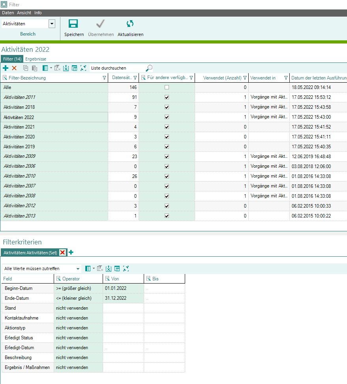The width and height of the screenshot is (347, 384).
Task: Change the operator for Kontaktaufnahme
Action: pos(78,318)
